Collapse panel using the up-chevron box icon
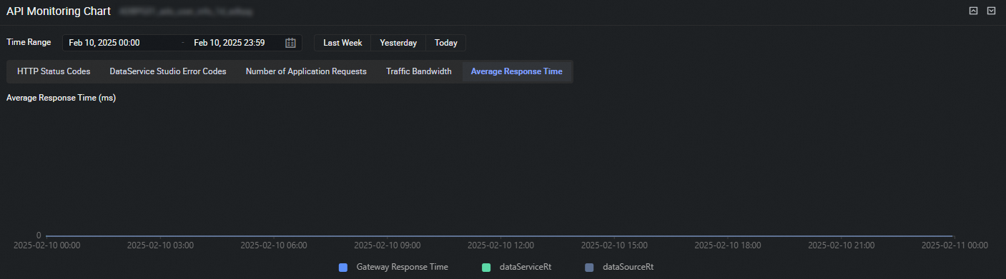Viewport: 1006px width, 279px height. tap(973, 11)
